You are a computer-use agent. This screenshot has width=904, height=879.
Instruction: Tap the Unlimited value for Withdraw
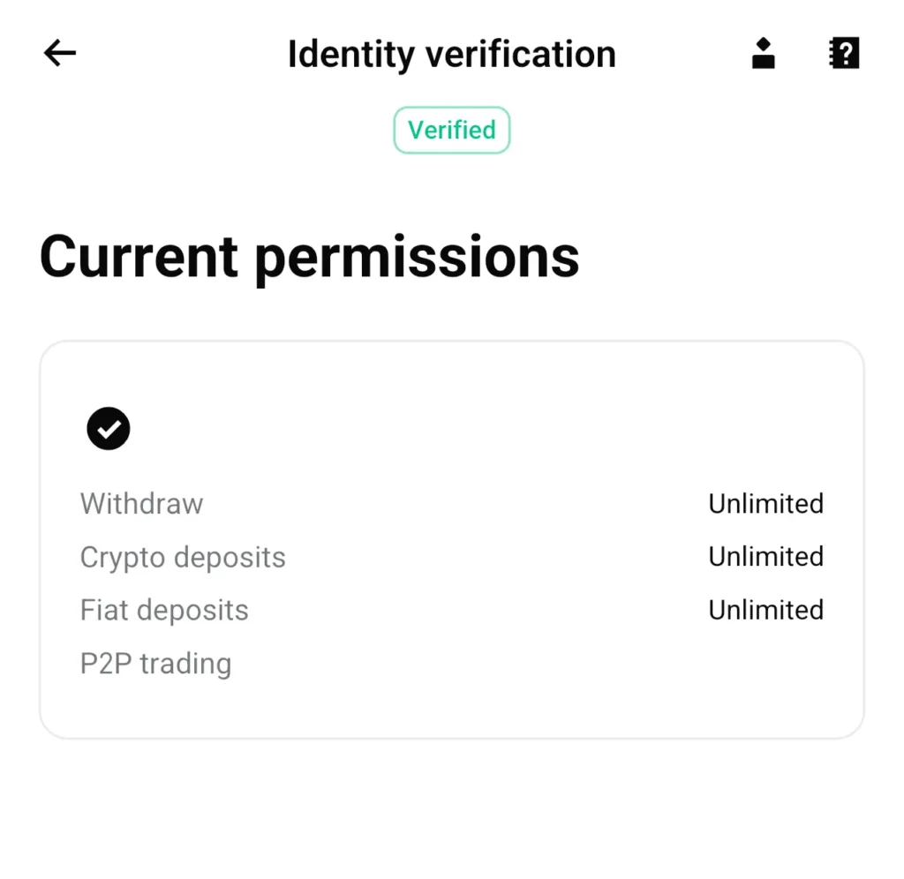pos(765,504)
